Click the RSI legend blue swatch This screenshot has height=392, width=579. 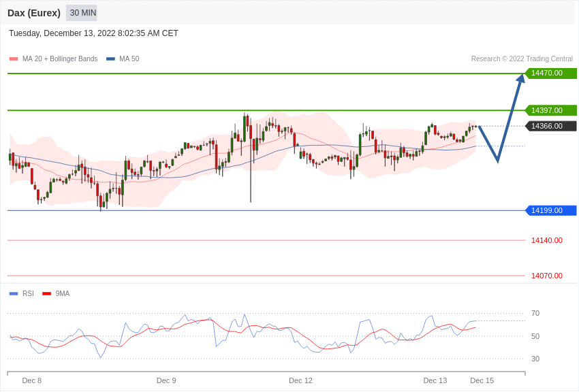14,294
